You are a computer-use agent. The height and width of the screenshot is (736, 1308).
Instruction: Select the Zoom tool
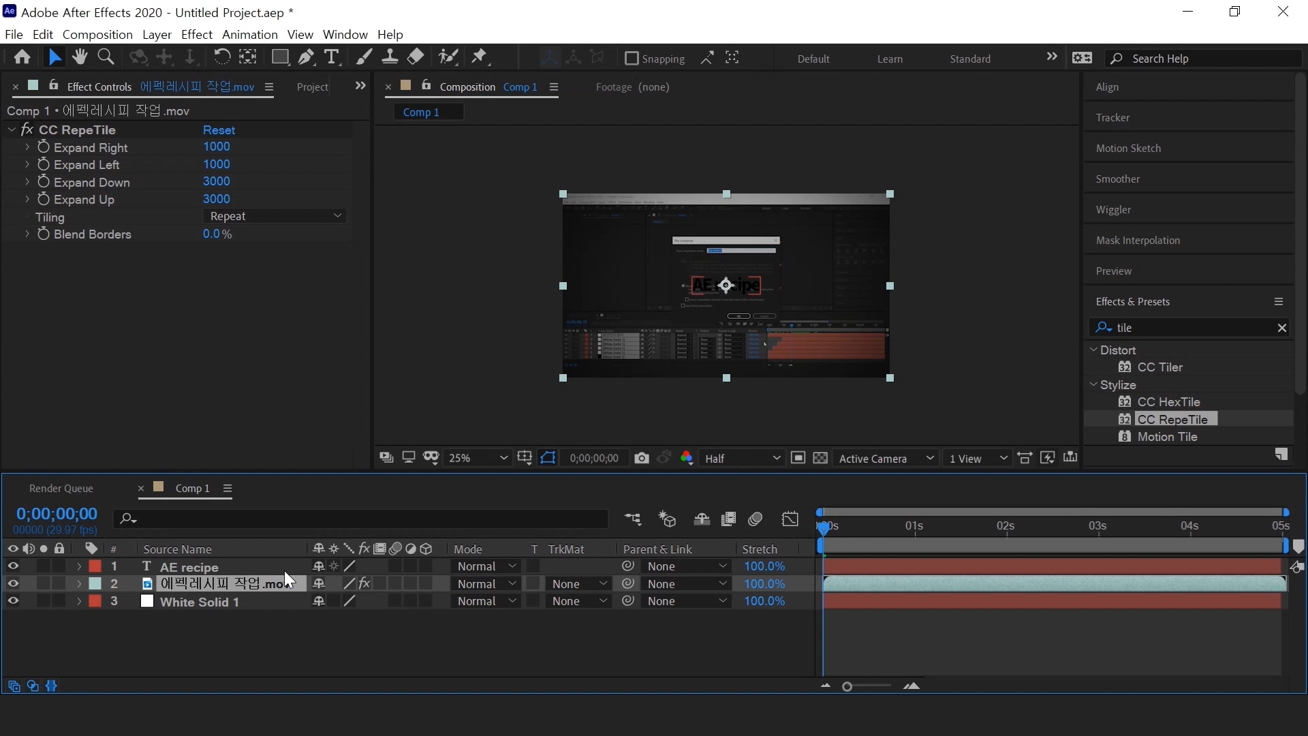point(106,57)
